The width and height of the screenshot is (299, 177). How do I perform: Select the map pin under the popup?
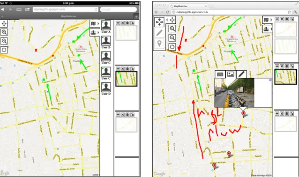[x=243, y=114]
